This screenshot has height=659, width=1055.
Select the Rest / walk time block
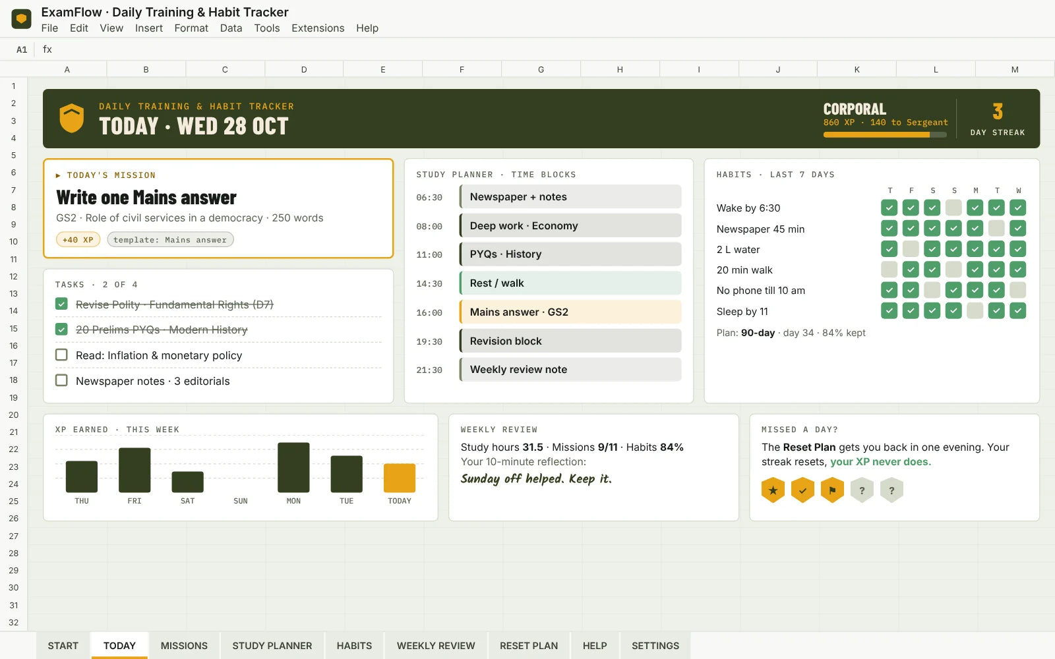coord(570,283)
